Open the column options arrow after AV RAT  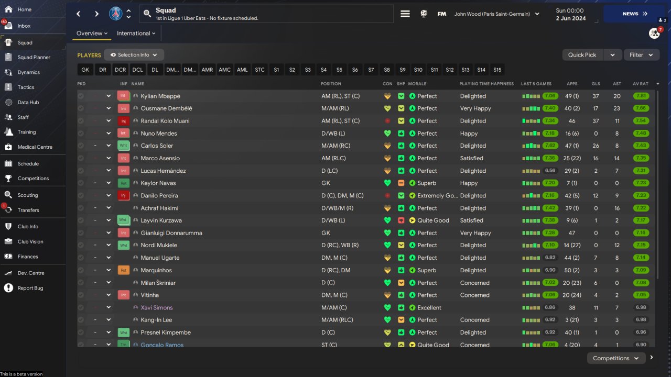coord(658,84)
